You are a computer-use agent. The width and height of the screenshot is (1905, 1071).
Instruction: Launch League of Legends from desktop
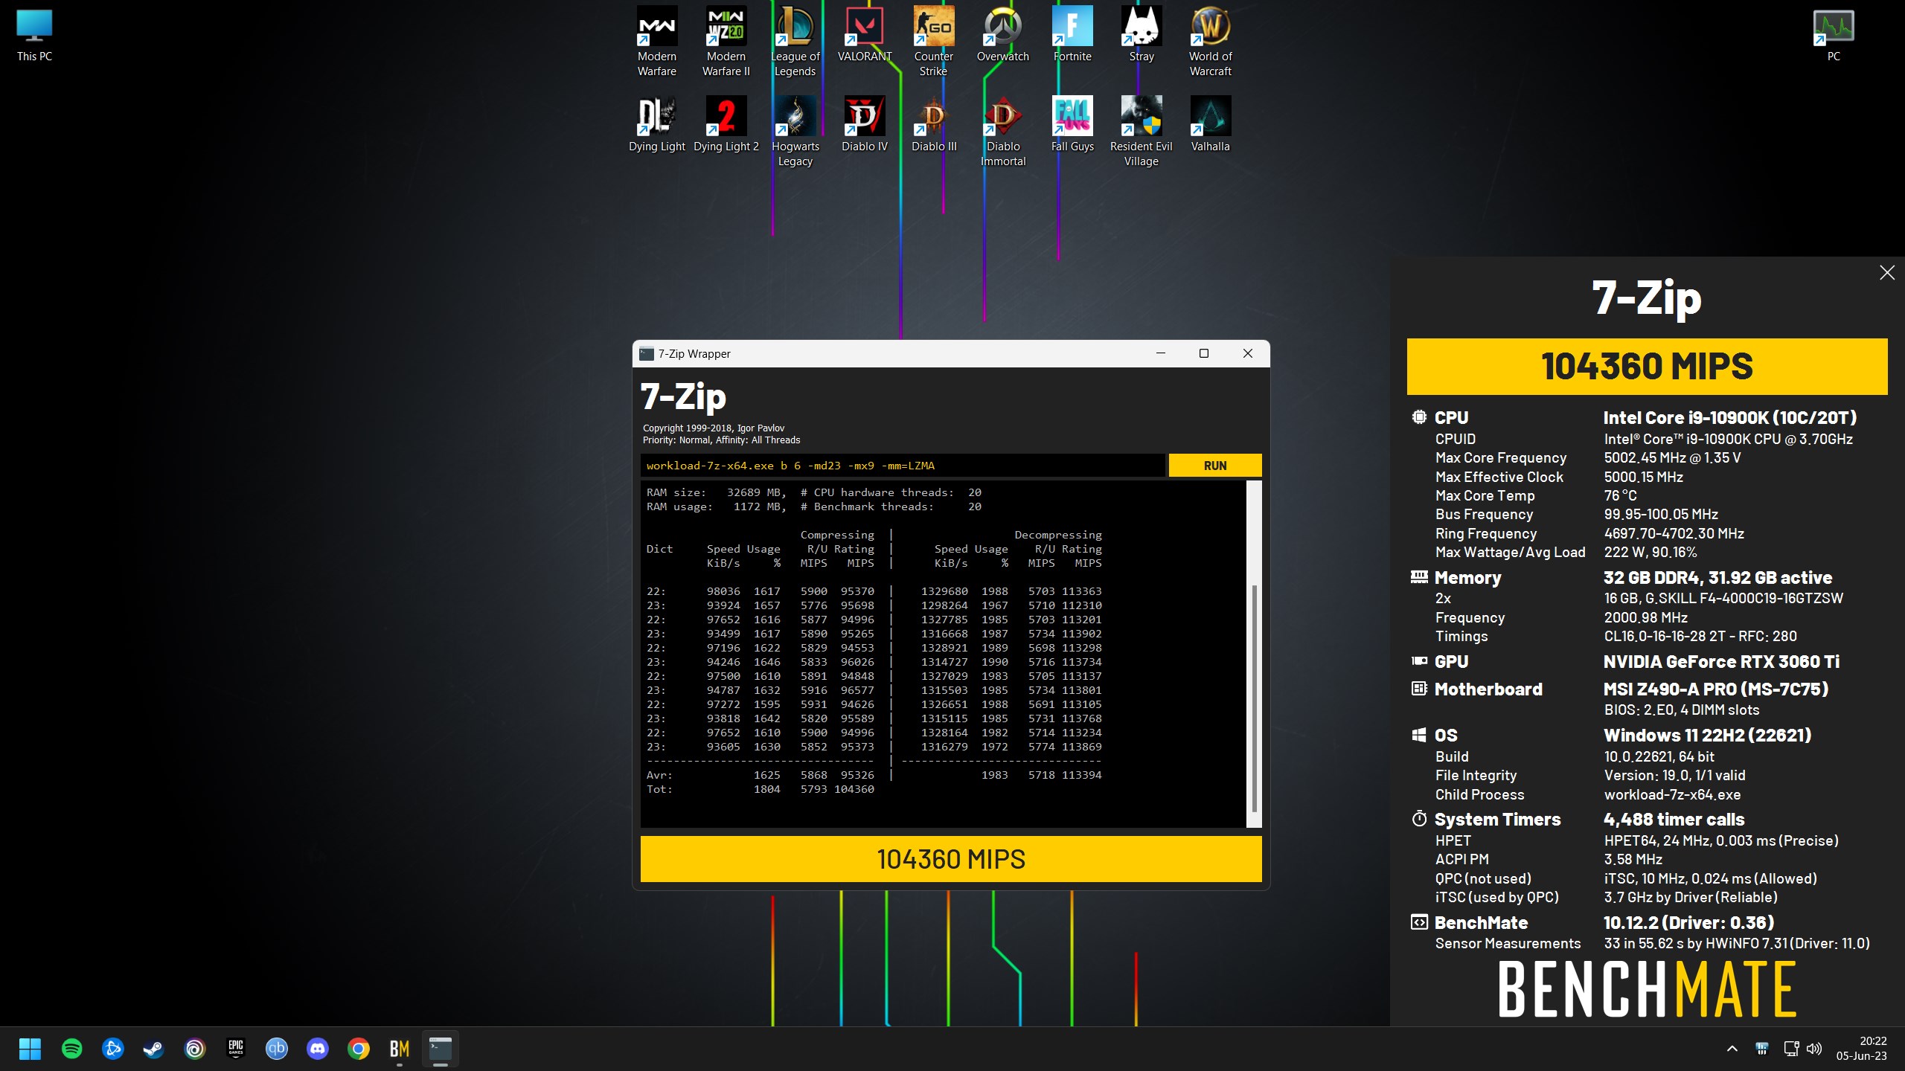click(795, 41)
